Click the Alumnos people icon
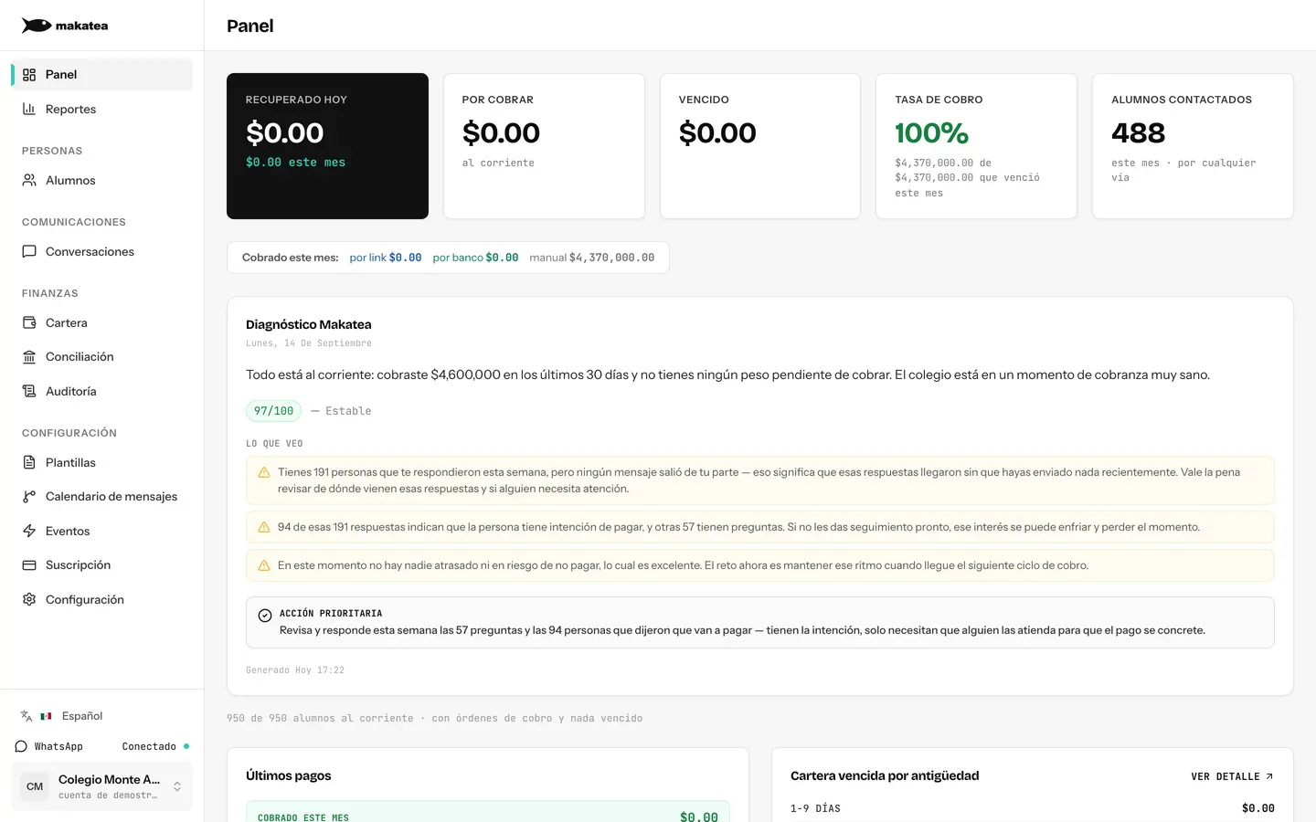This screenshot has width=1316, height=822. tap(29, 180)
